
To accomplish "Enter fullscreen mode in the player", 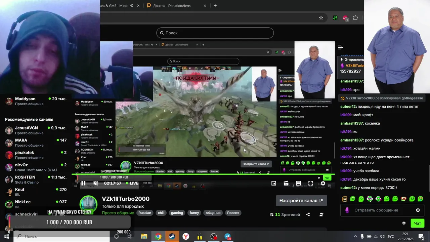I will point(311,183).
